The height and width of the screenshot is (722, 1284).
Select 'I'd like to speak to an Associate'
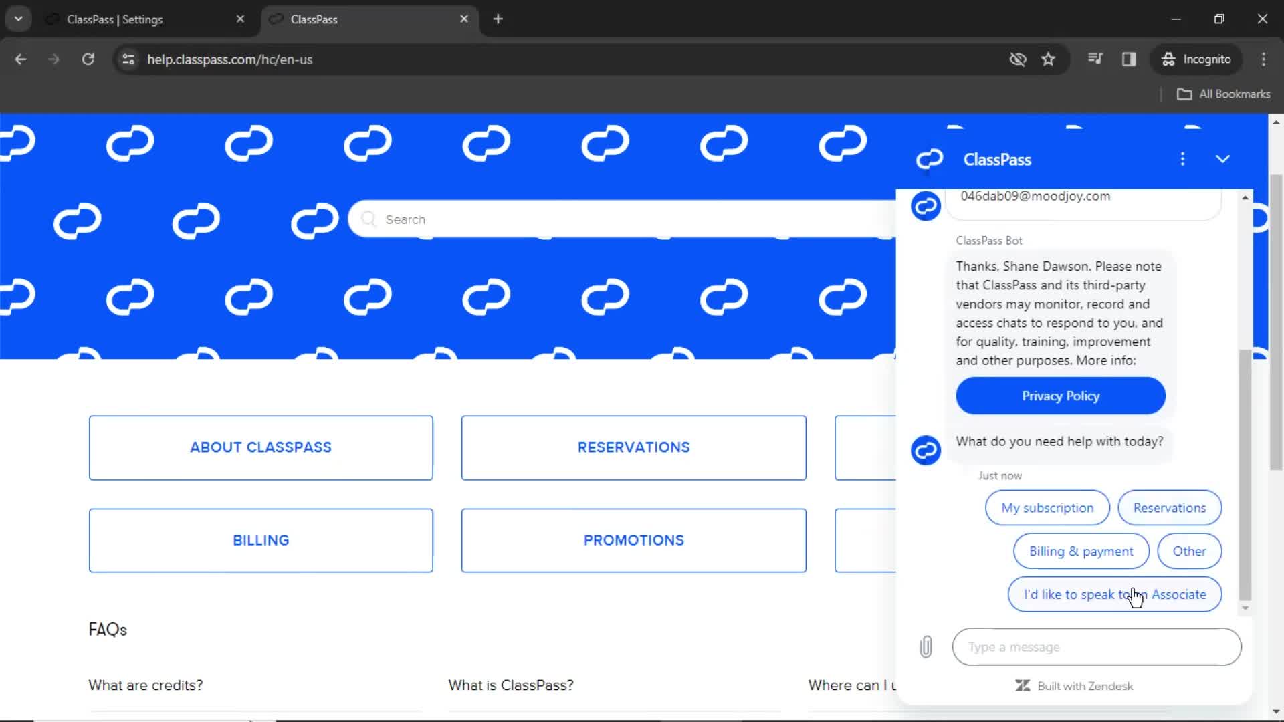pos(1115,594)
